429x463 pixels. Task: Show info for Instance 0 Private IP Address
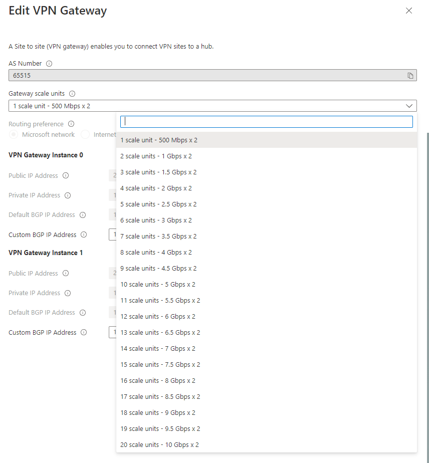click(x=68, y=195)
